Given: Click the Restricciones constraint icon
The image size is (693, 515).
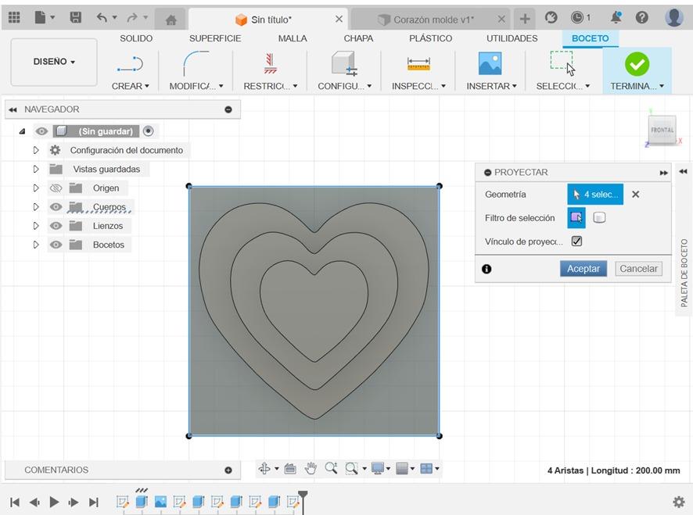Looking at the screenshot, I should pyautogui.click(x=271, y=63).
